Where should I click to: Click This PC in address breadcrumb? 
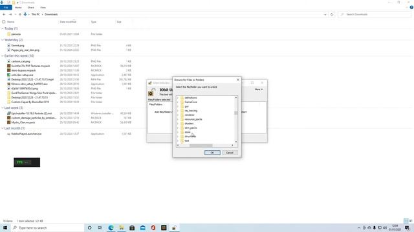tap(36, 14)
